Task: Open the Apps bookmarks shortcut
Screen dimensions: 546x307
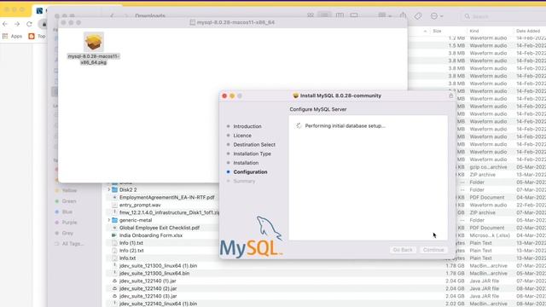Action: coord(12,36)
